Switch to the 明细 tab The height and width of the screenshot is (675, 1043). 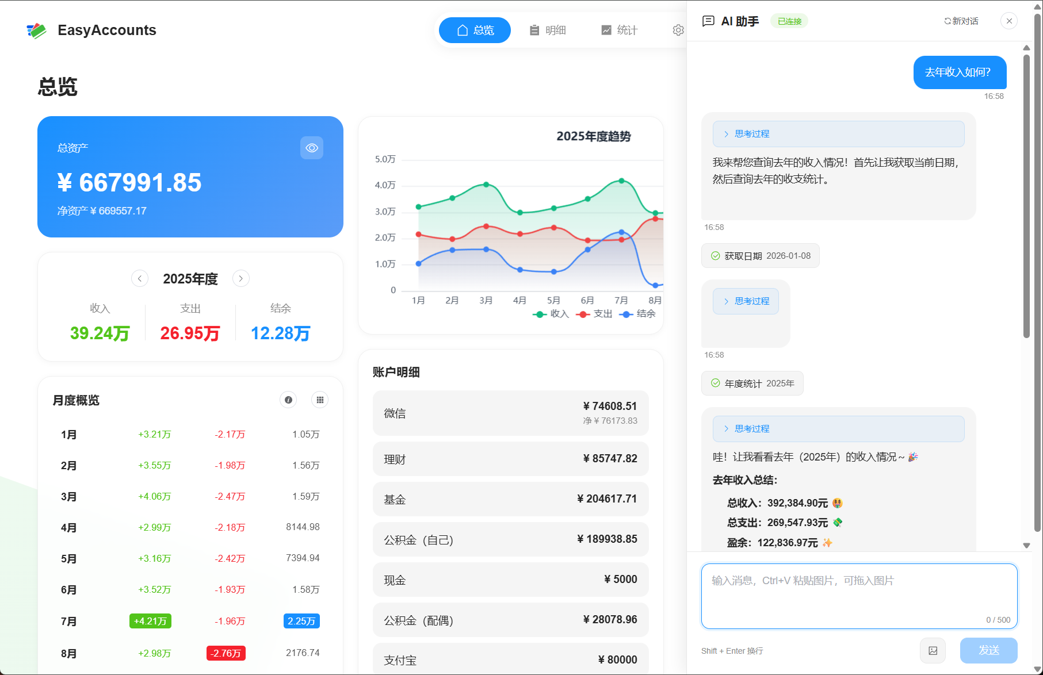pyautogui.click(x=548, y=30)
